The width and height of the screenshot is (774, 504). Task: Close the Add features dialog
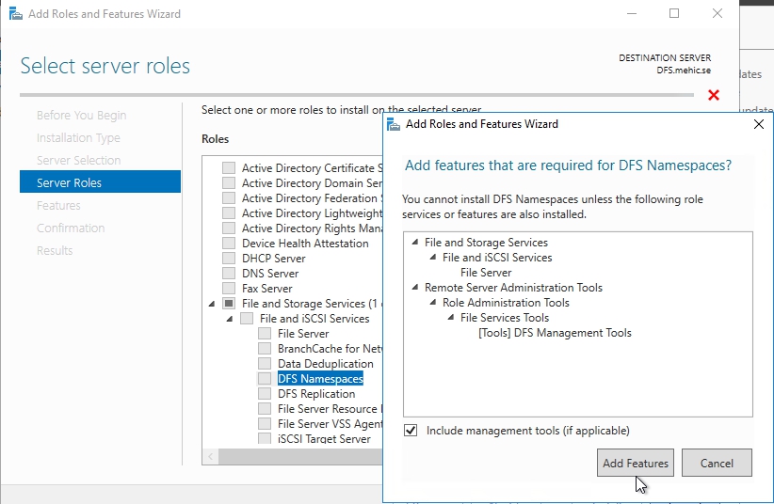[759, 124]
